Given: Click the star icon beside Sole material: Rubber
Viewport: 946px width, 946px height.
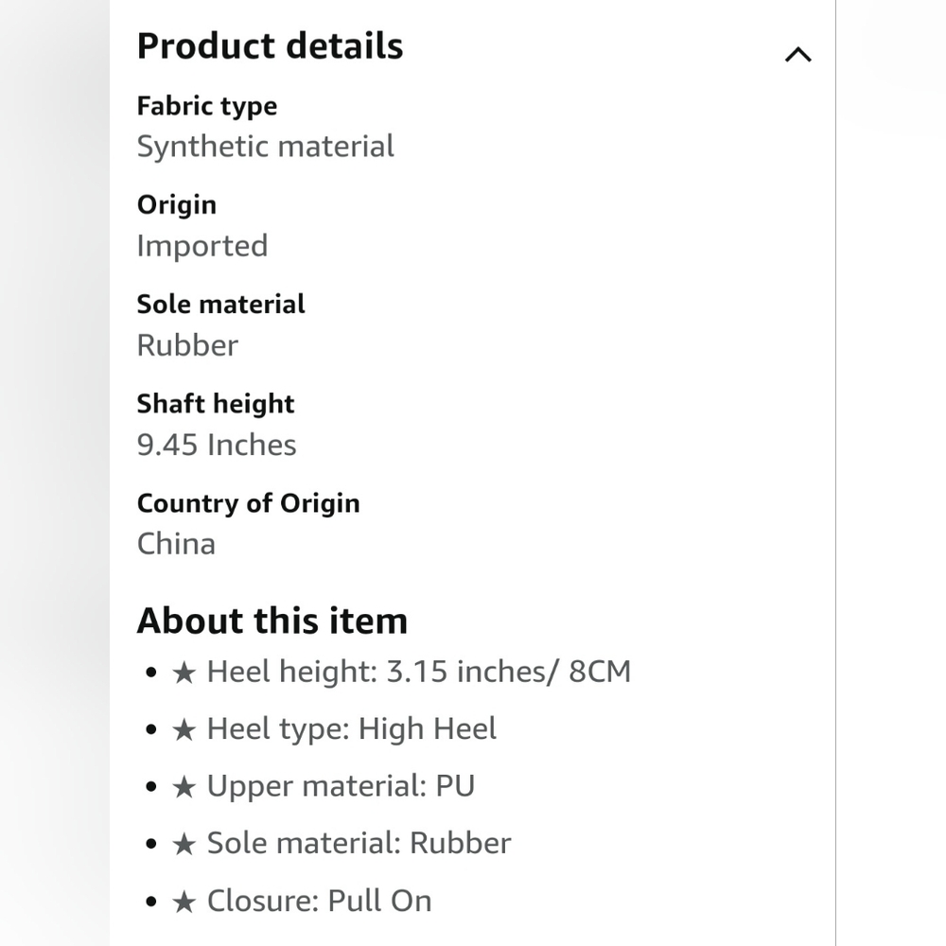Looking at the screenshot, I should (184, 845).
